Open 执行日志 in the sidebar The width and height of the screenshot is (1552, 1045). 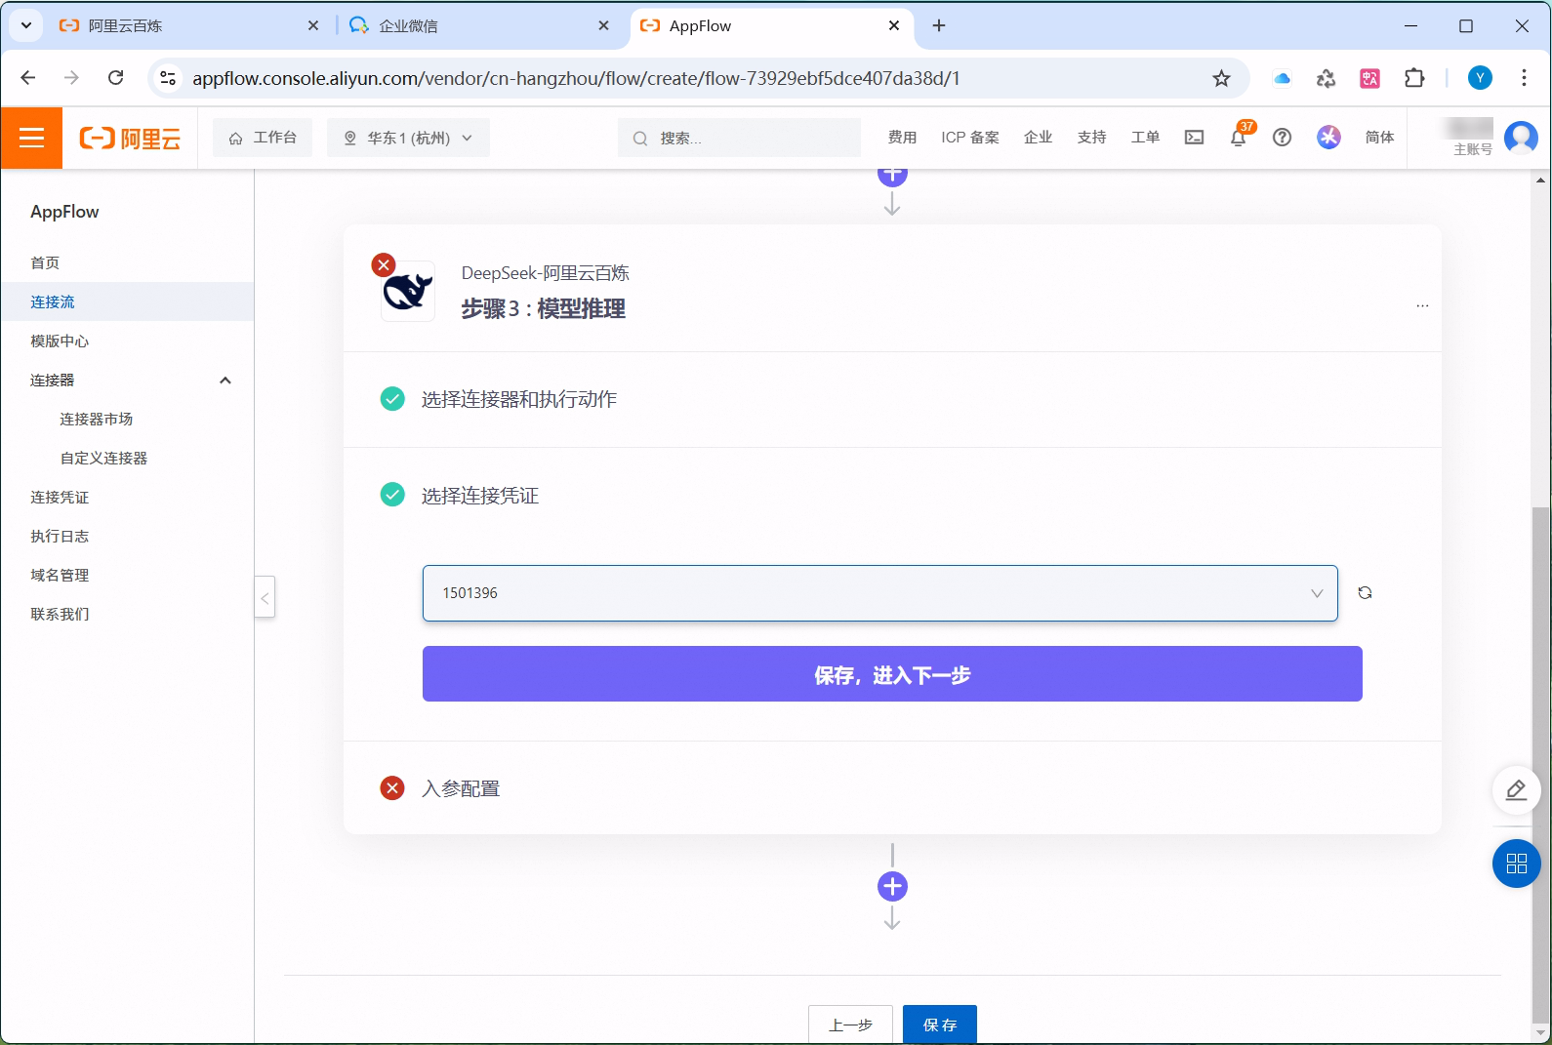60,536
